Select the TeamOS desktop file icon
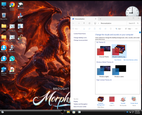Viewport: 142px width, 115px height. click(12, 70)
